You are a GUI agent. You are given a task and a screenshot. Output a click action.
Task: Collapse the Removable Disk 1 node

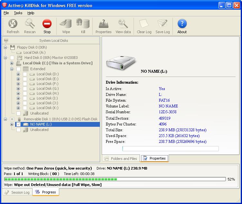click(5, 119)
